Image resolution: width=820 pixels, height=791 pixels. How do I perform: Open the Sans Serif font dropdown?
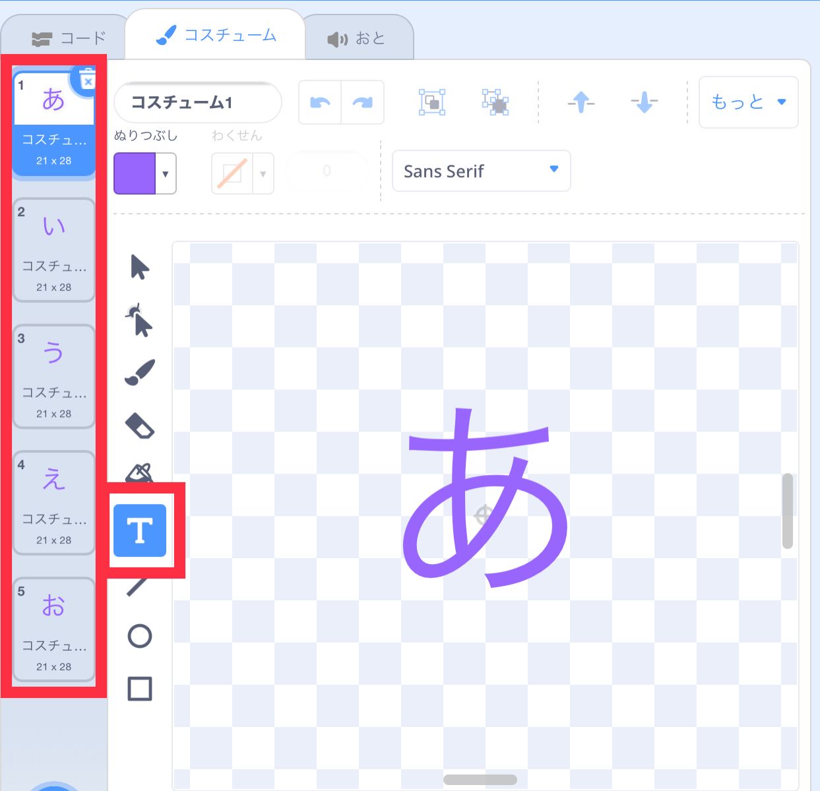(482, 171)
